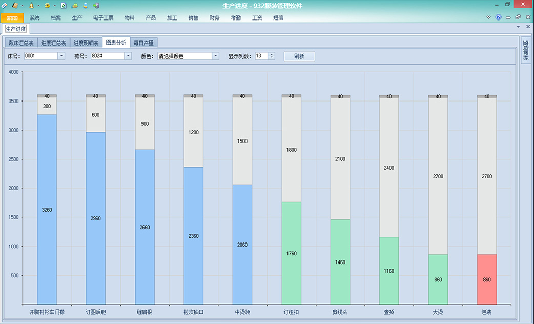Click the 刷新 refresh button
The width and height of the screenshot is (534, 324).
tap(299, 56)
